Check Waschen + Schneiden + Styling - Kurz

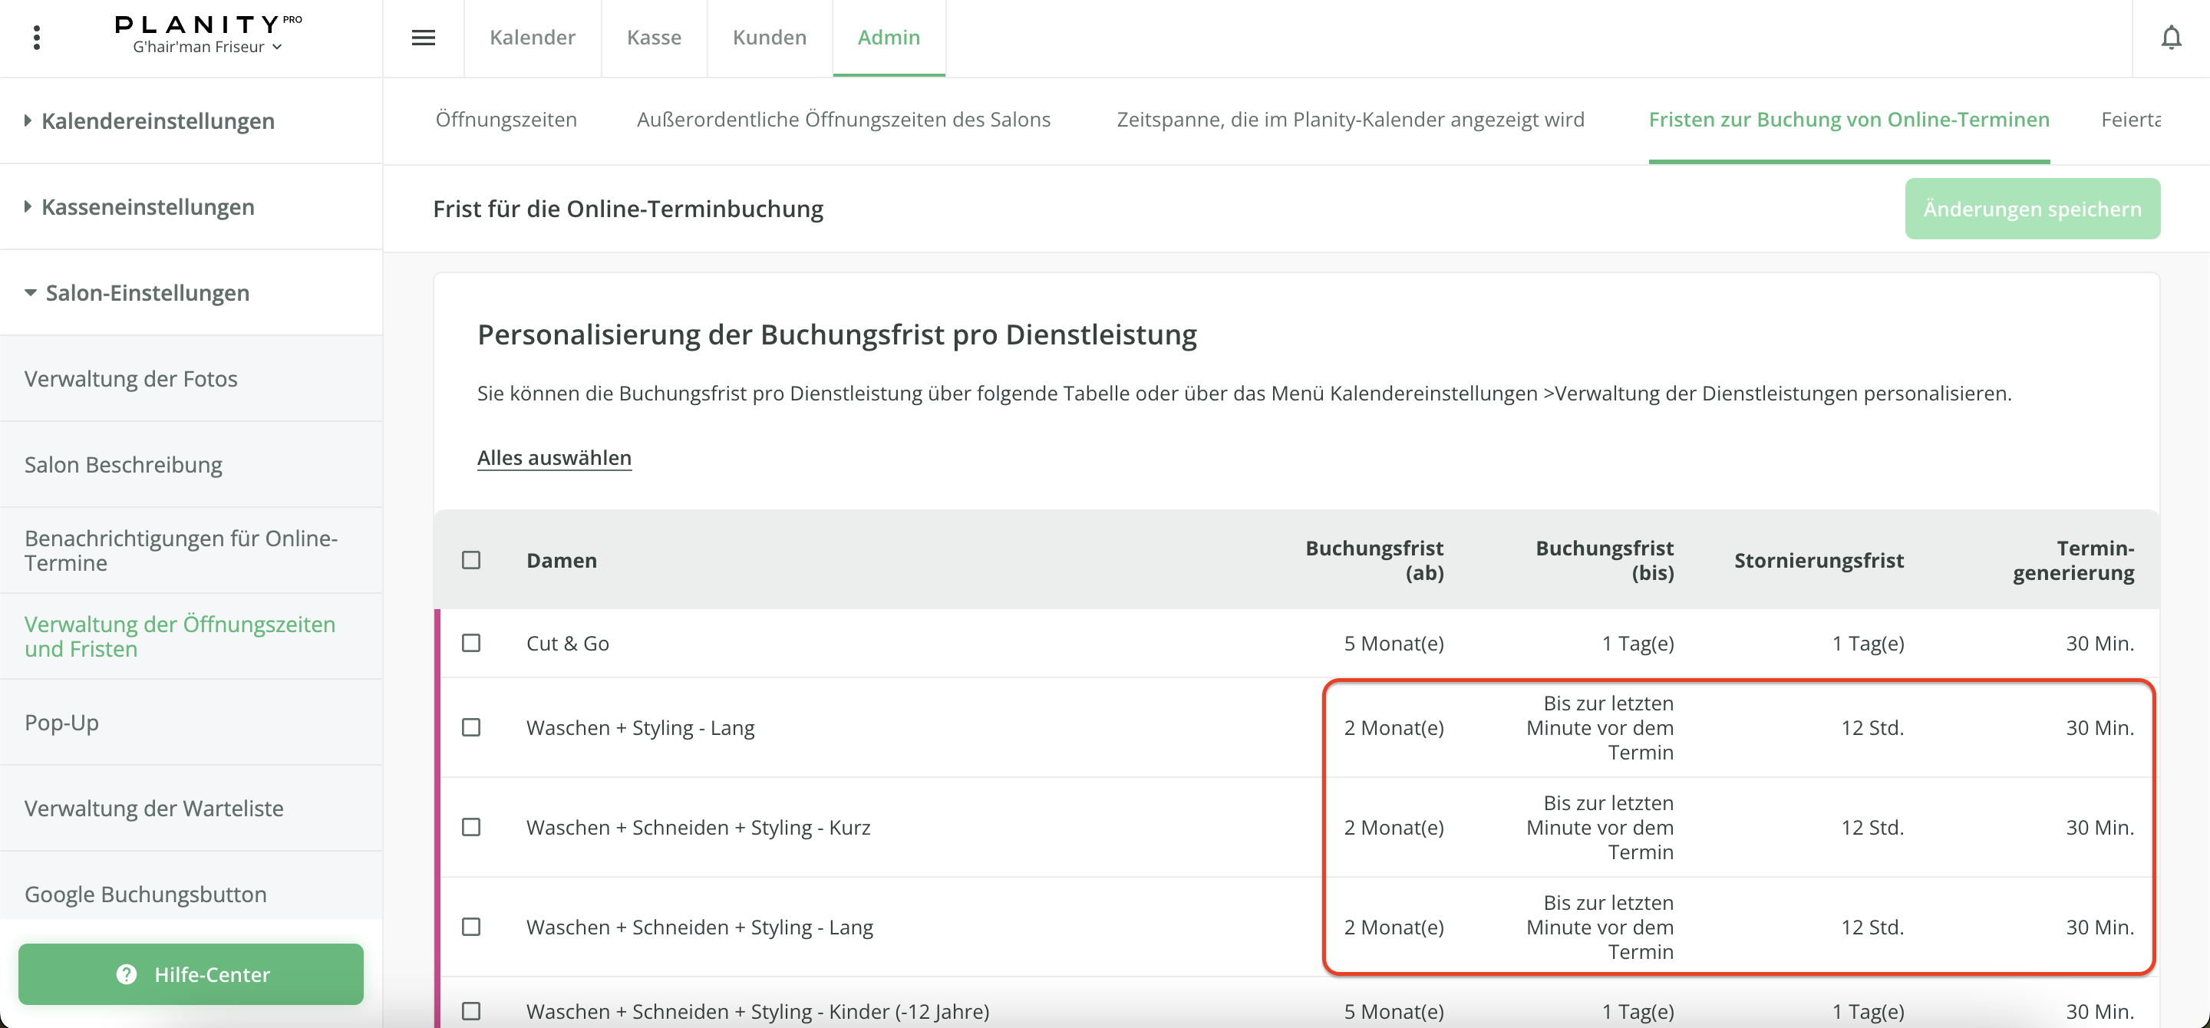pyautogui.click(x=471, y=827)
